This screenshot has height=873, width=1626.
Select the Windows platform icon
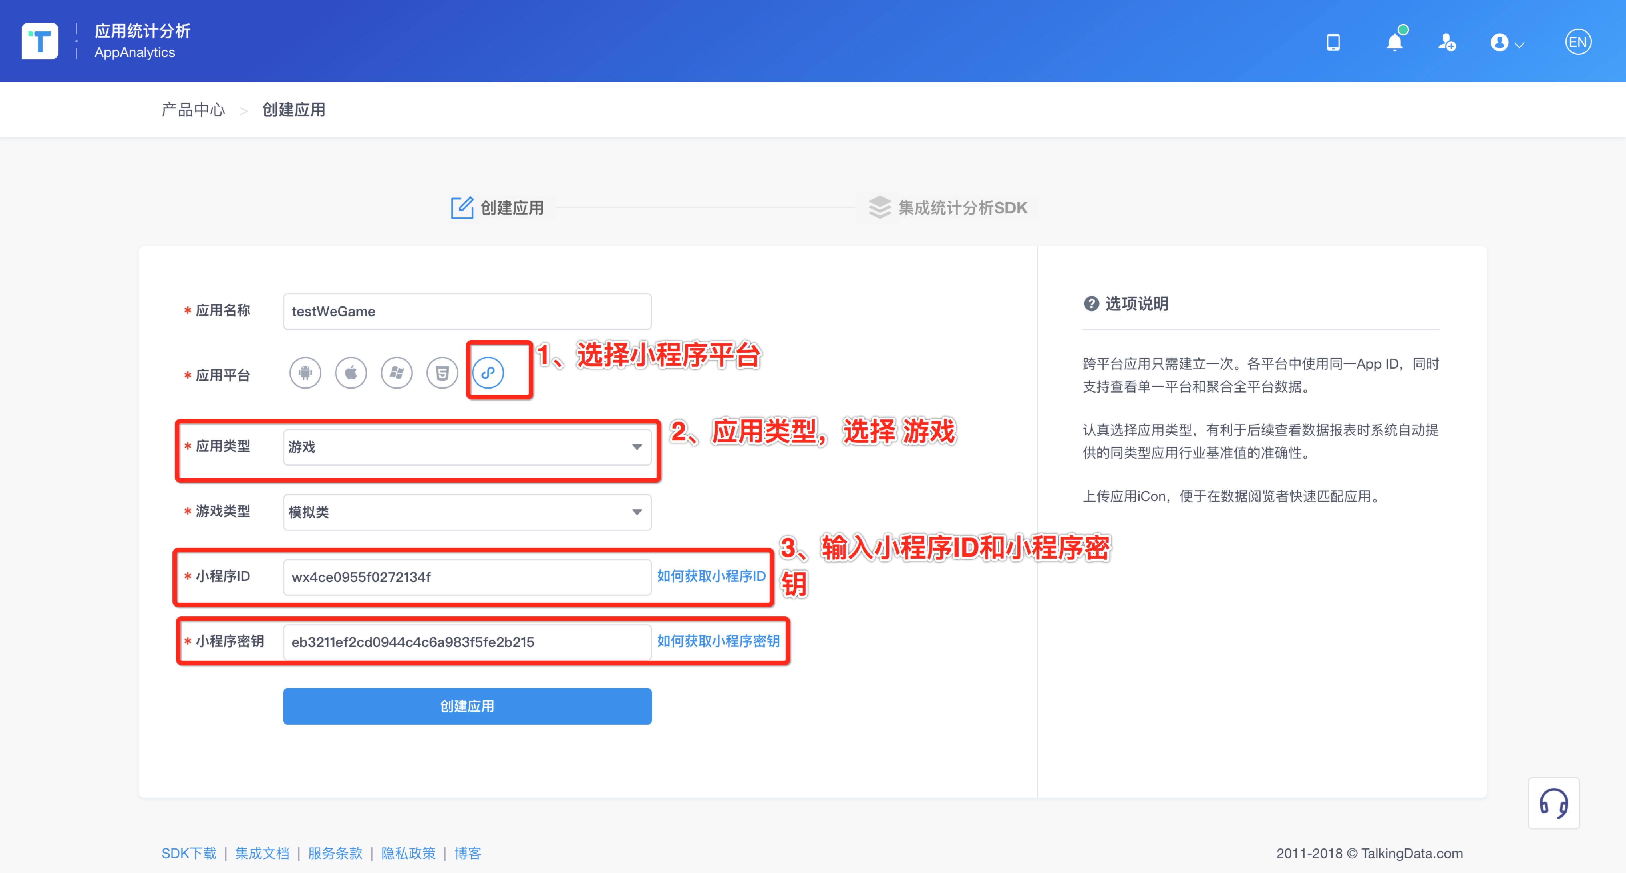(x=397, y=373)
